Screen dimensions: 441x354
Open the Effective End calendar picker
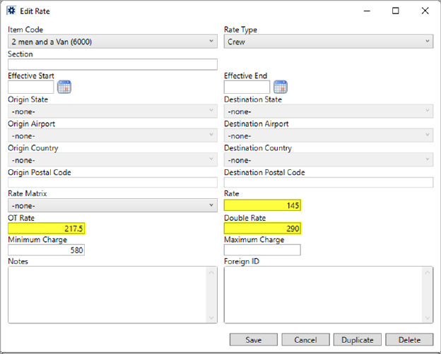[281, 87]
